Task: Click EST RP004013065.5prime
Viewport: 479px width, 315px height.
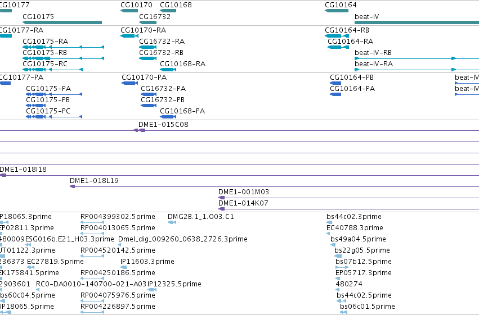Action: click(x=92, y=234)
